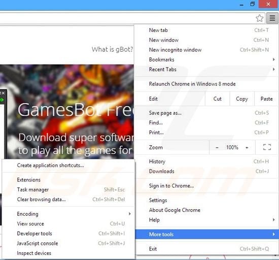The height and width of the screenshot is (260, 279).
Task: Expand the More tools submenu arrow
Action: coord(273,234)
